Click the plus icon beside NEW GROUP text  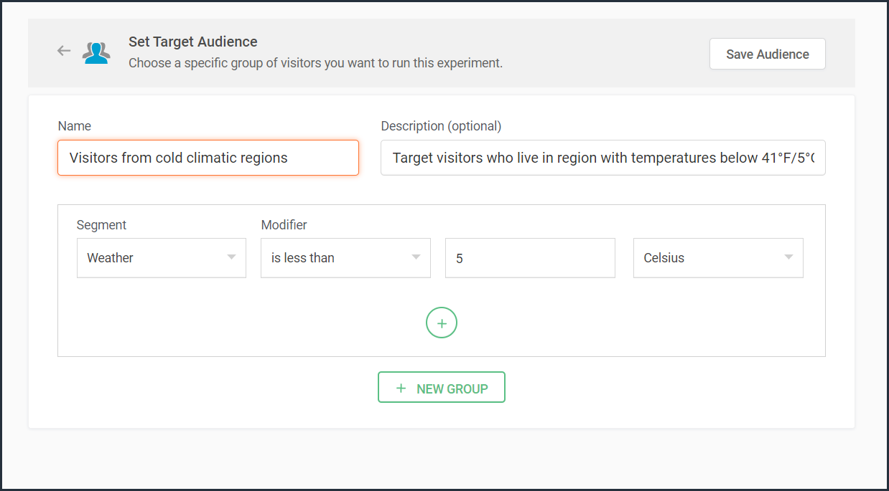pos(401,388)
